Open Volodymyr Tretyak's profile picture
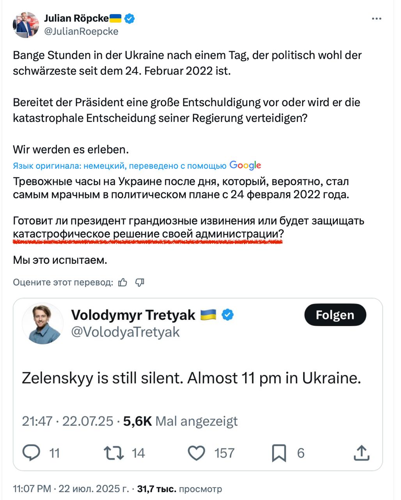Screen dimensions: 401x500 pos(43,323)
